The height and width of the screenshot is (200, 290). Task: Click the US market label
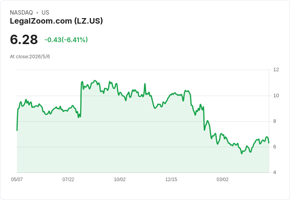[x=45, y=13]
